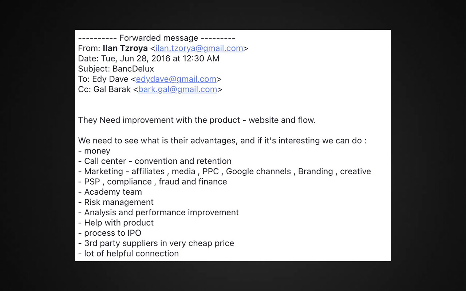Click the bold sender name Ilan Tzroya
The image size is (466, 291).
(125, 48)
